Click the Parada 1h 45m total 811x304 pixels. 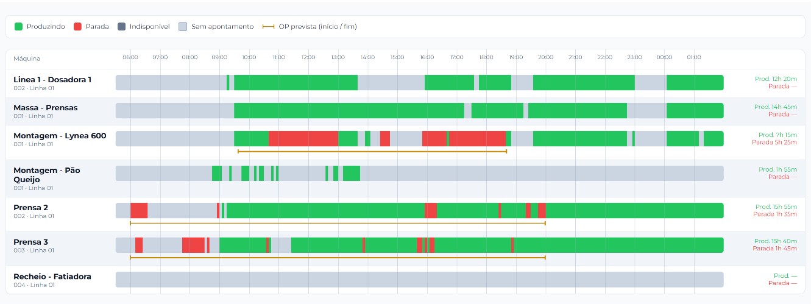pyautogui.click(x=774, y=249)
